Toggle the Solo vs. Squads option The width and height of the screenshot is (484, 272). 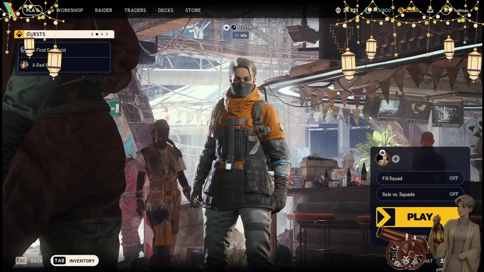420,194
